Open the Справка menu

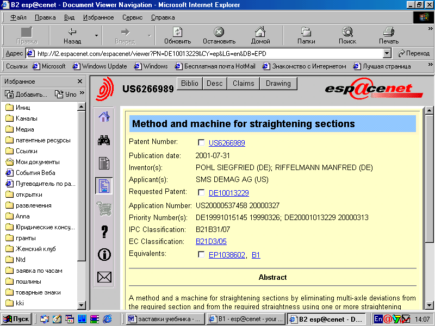163,17
